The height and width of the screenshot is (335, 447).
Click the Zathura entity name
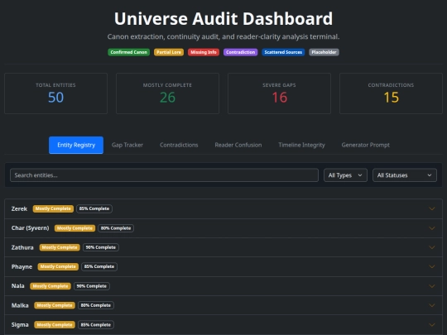[22, 247]
